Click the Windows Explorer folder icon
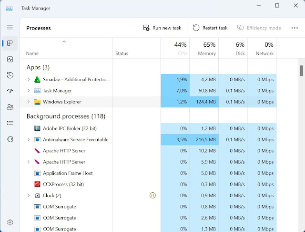Viewport: 305px width, 232px height. point(37,102)
